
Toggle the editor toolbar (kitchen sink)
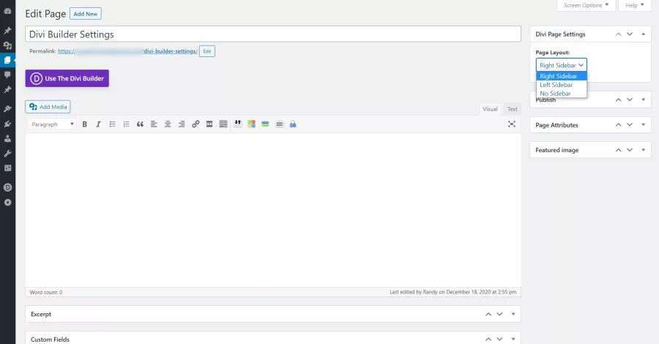pyautogui.click(x=223, y=124)
